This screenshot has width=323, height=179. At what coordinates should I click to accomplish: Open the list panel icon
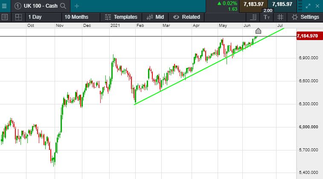coord(5,17)
